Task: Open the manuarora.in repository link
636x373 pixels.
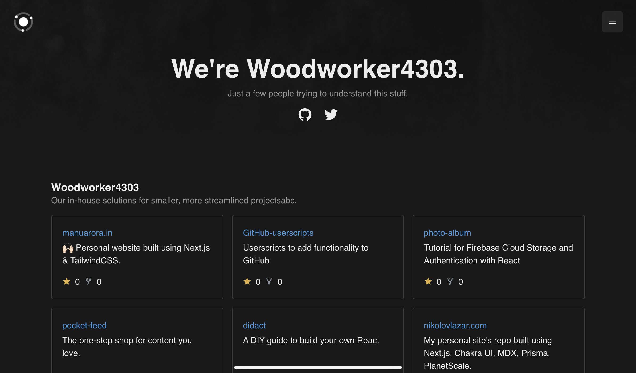Action: (87, 233)
